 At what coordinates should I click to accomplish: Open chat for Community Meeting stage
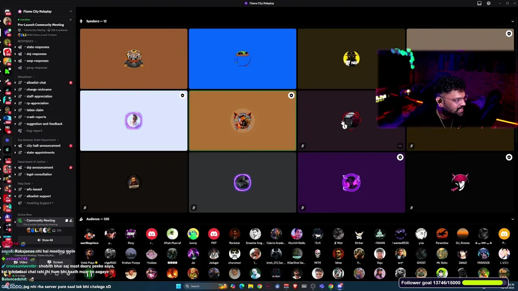(x=66, y=220)
